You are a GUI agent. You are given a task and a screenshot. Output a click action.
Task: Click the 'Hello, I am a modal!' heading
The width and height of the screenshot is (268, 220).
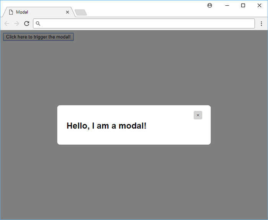point(106,126)
